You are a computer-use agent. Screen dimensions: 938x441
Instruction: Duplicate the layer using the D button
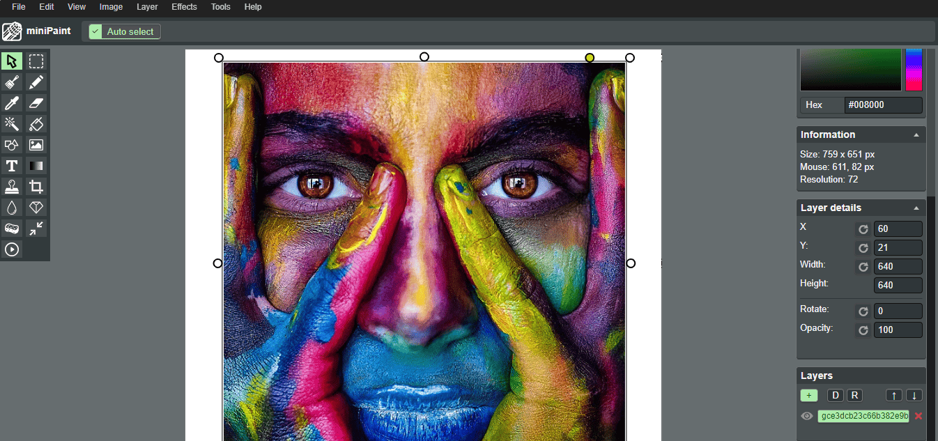(x=835, y=395)
